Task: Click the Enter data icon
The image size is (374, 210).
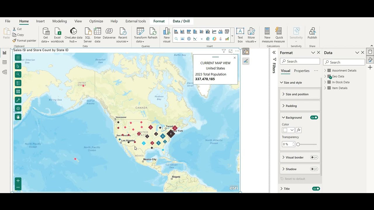Action: tap(97, 31)
